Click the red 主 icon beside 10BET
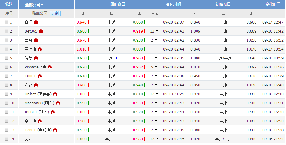The image size is (286, 145). [39, 77]
